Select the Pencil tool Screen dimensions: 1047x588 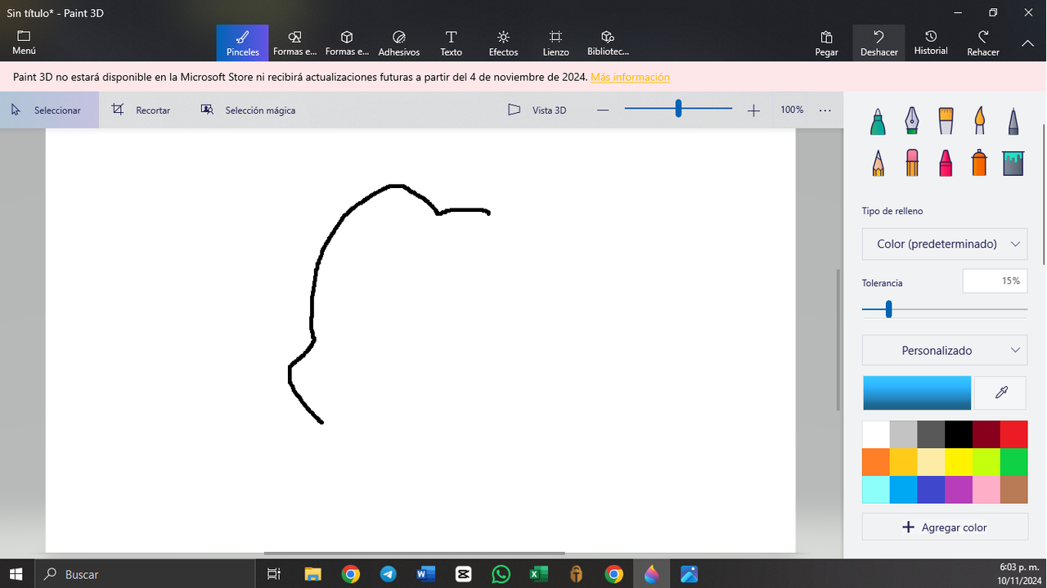(878, 163)
